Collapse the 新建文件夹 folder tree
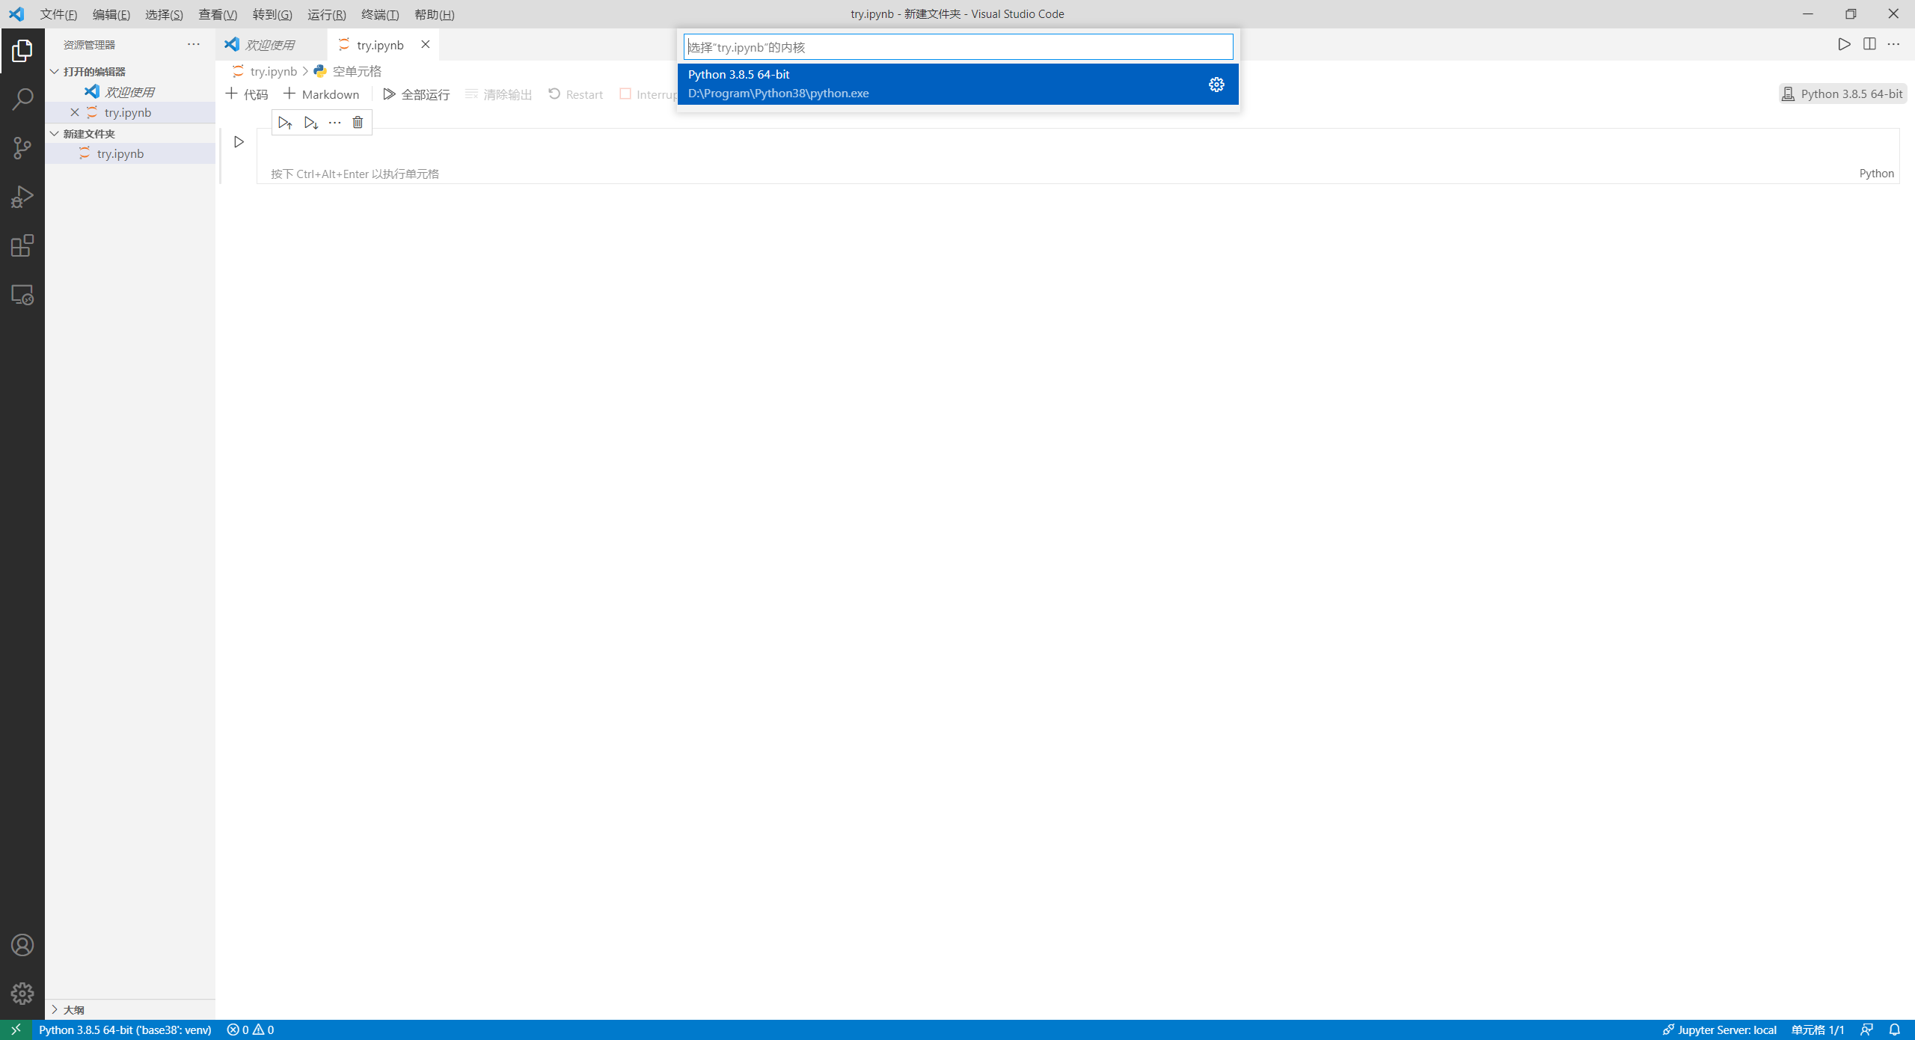 tap(53, 133)
